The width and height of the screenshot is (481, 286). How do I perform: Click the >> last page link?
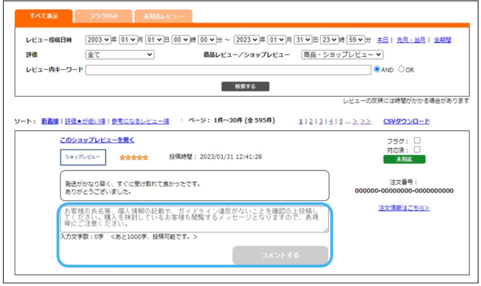pyautogui.click(x=366, y=121)
